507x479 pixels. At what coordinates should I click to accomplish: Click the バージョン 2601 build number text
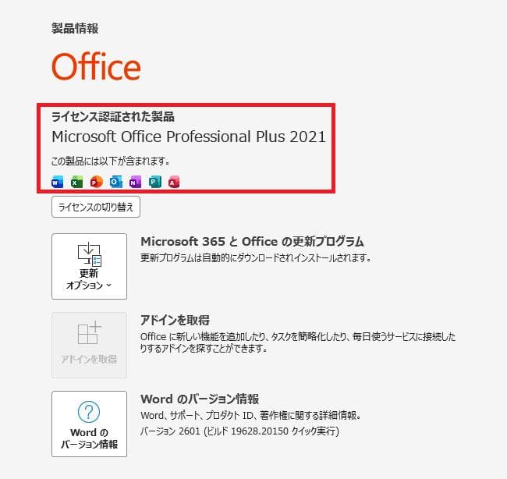tap(239, 431)
